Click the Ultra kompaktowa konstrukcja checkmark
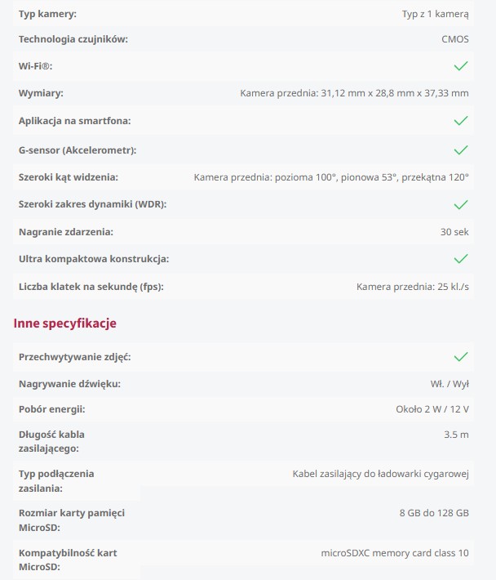 [461, 259]
